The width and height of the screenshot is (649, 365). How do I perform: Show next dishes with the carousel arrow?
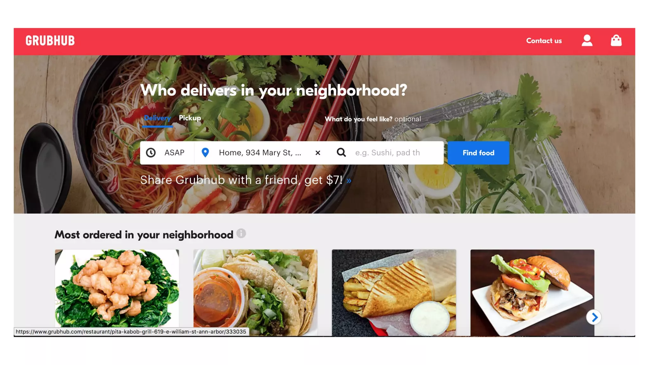click(x=594, y=317)
